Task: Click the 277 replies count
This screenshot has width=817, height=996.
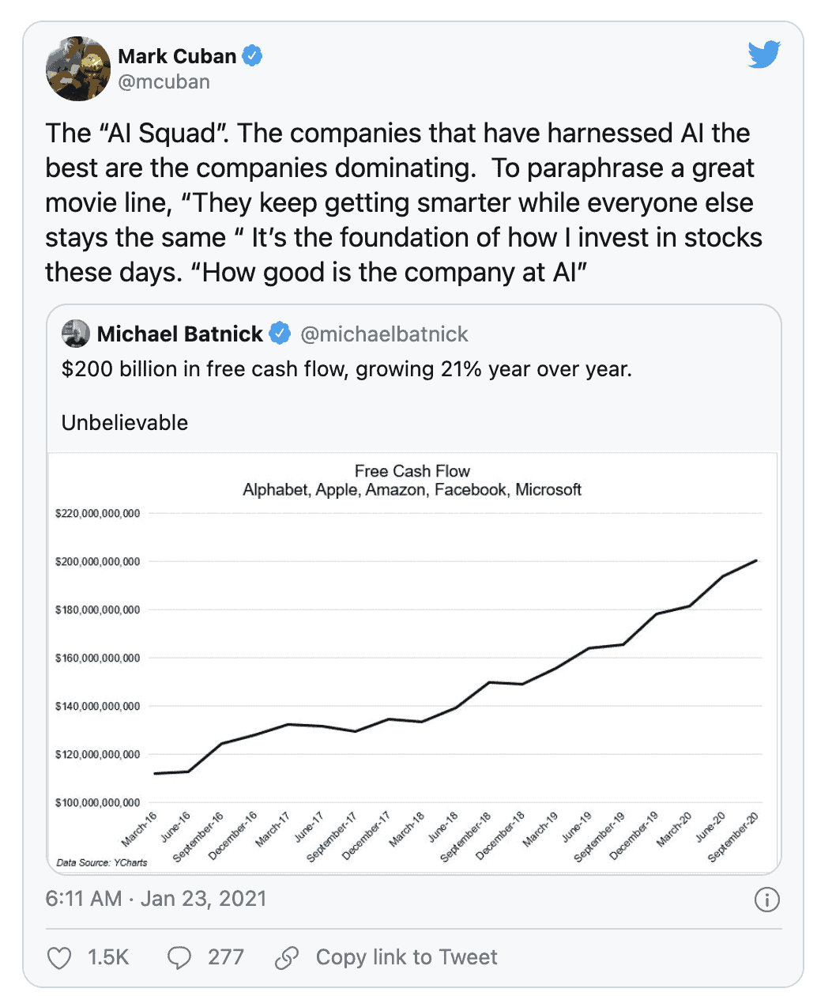Action: click(x=225, y=957)
